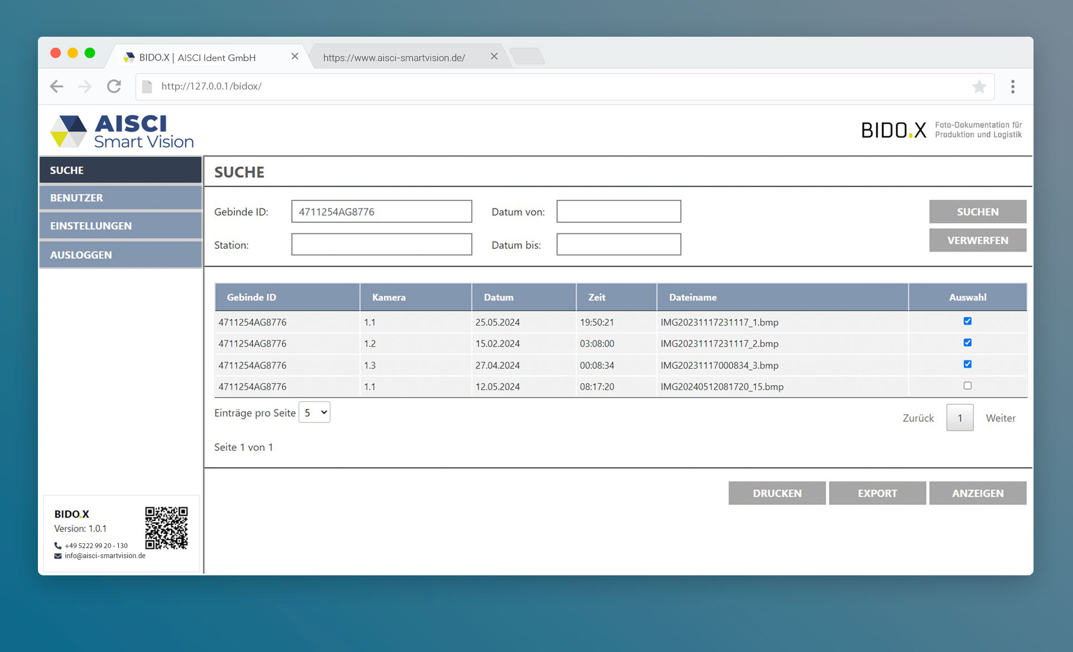The image size is (1073, 652).
Task: Open the Einträge pro Seite dropdown
Action: [315, 413]
